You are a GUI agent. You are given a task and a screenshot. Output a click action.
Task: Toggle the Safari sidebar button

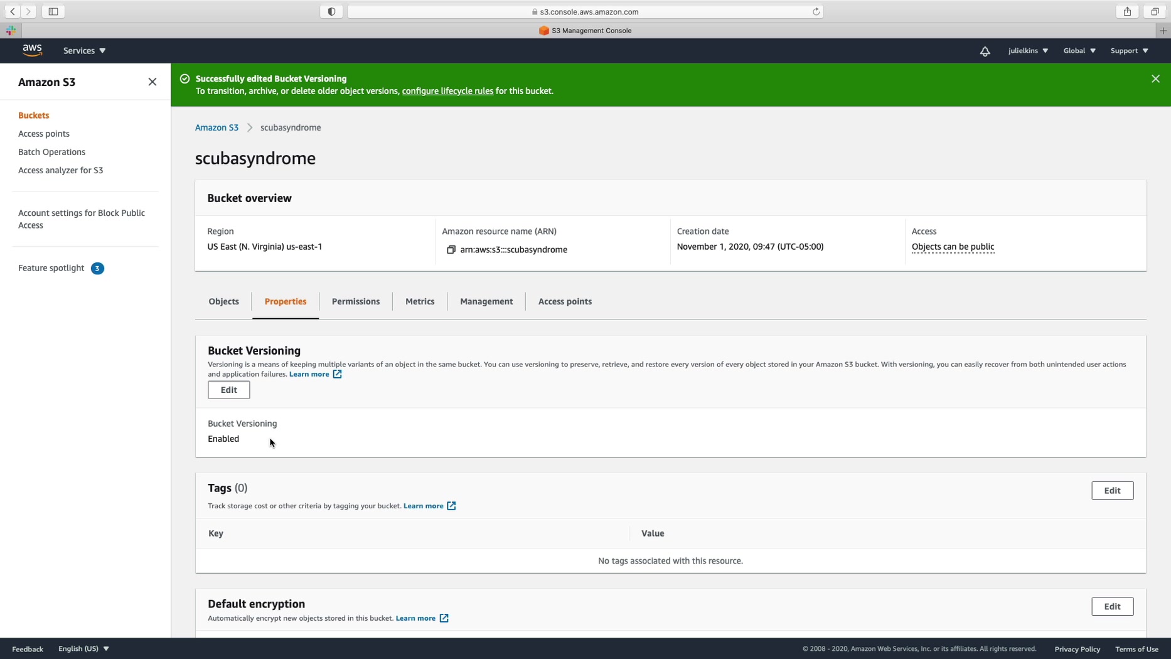pos(53,11)
